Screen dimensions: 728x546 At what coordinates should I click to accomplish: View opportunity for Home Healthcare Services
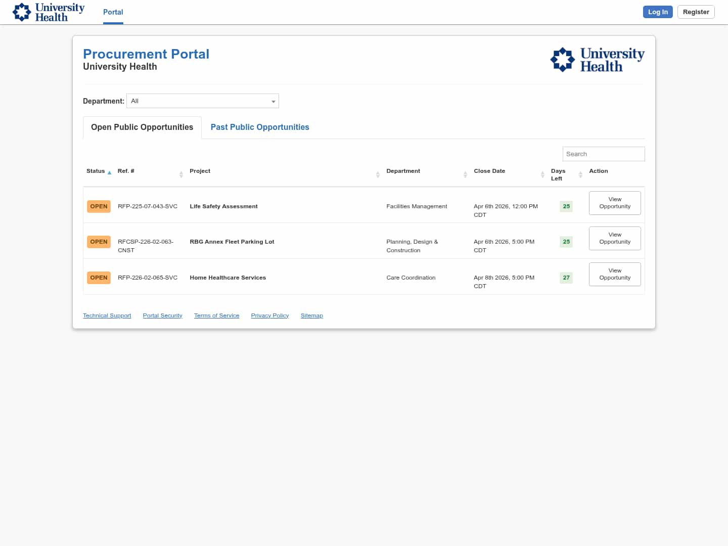(615, 274)
